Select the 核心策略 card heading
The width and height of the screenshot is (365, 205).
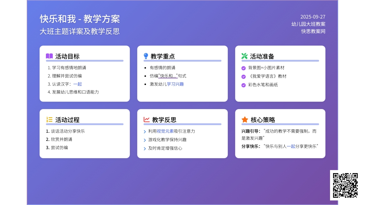[x=263, y=120]
